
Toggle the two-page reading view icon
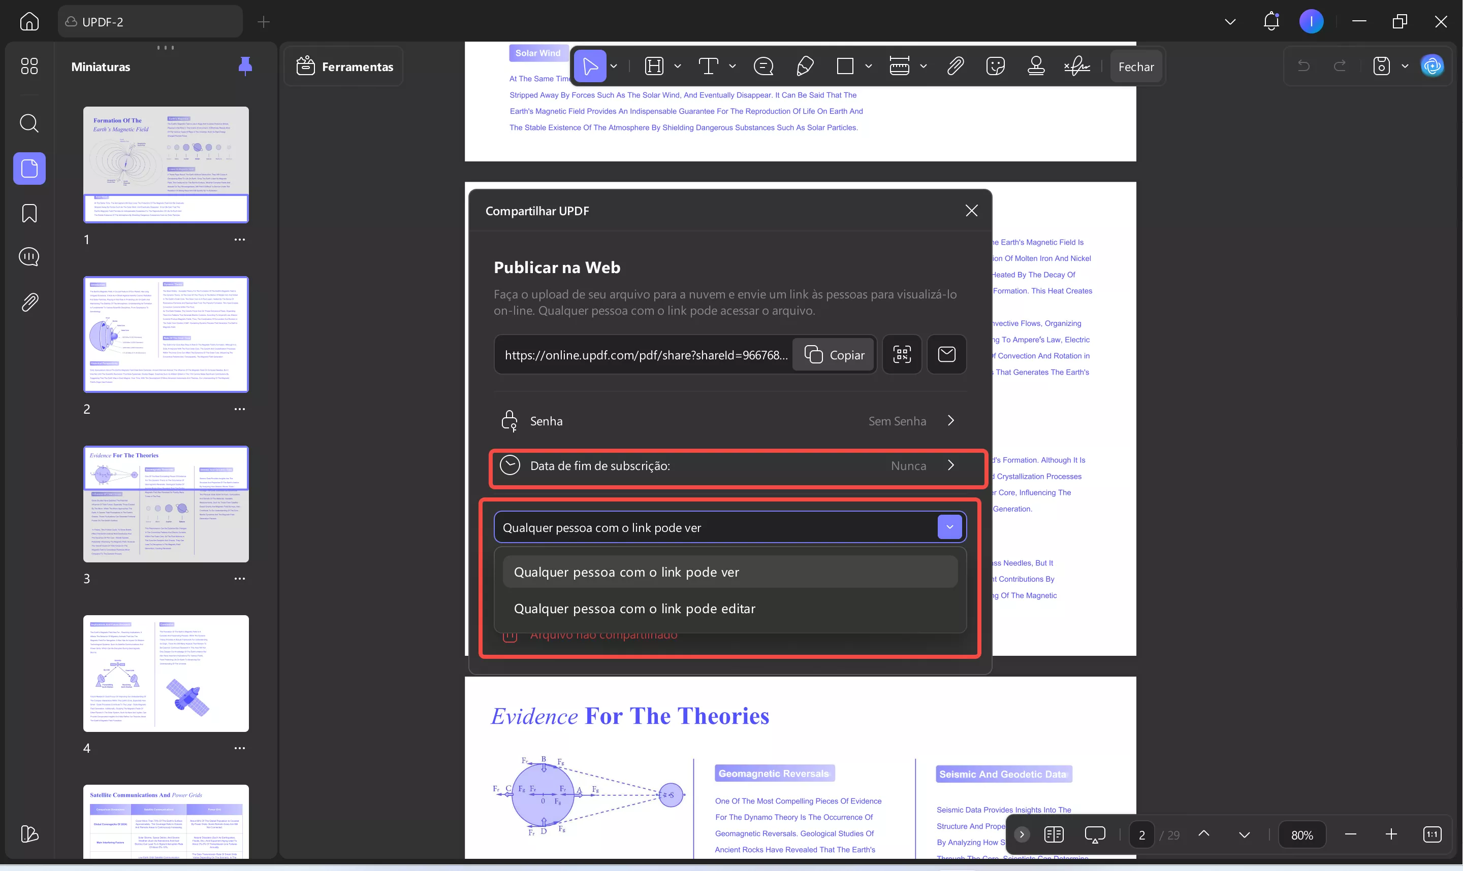coord(1054,834)
